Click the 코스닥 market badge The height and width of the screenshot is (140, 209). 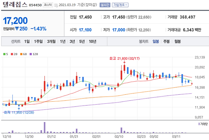tap(48, 5)
